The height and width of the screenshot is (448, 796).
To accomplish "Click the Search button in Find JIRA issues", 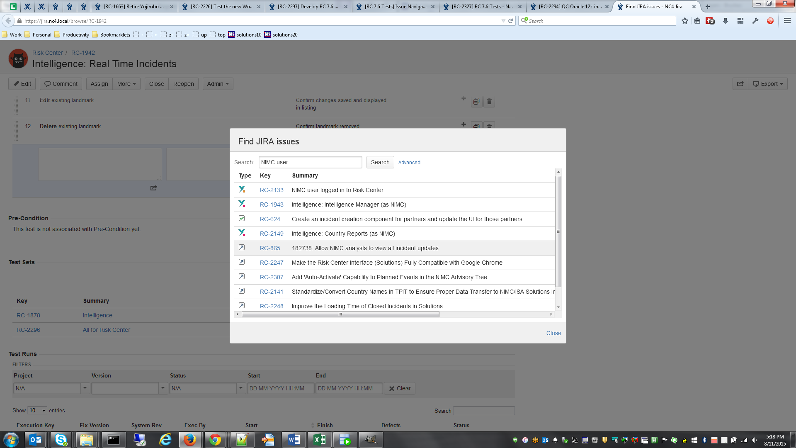I will coord(380,162).
